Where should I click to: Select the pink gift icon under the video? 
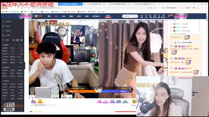99,102
